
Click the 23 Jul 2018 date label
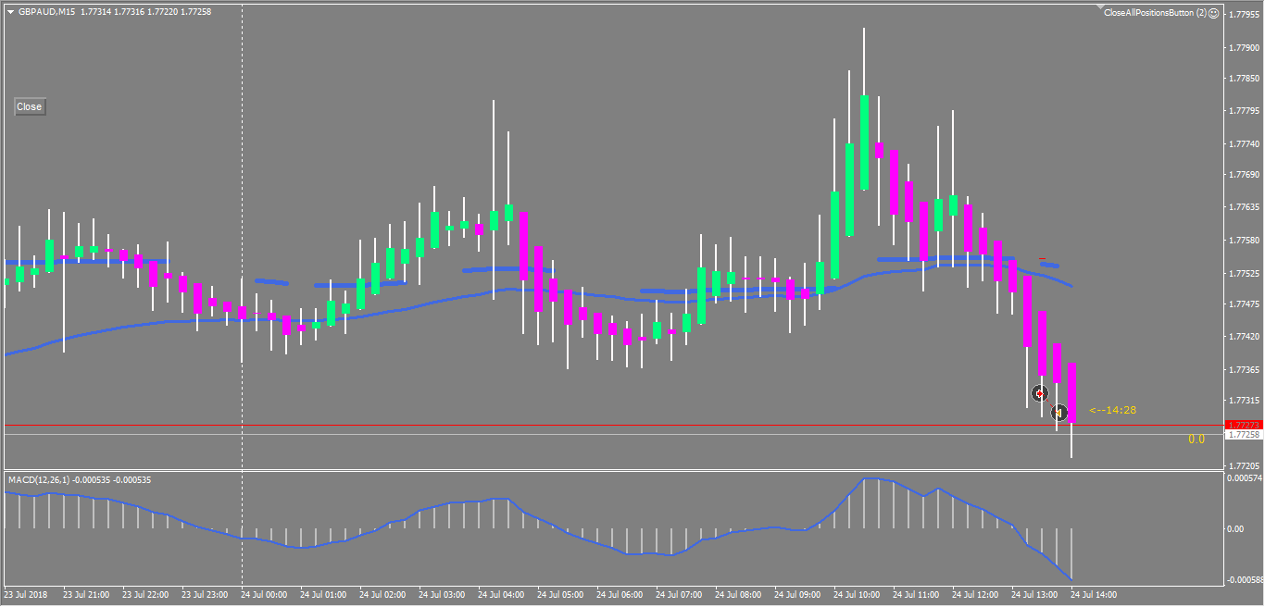point(26,595)
